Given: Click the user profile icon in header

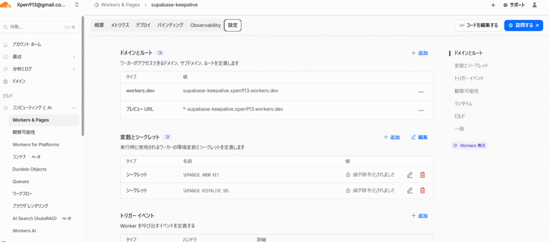Looking at the screenshot, I should click(x=534, y=5).
